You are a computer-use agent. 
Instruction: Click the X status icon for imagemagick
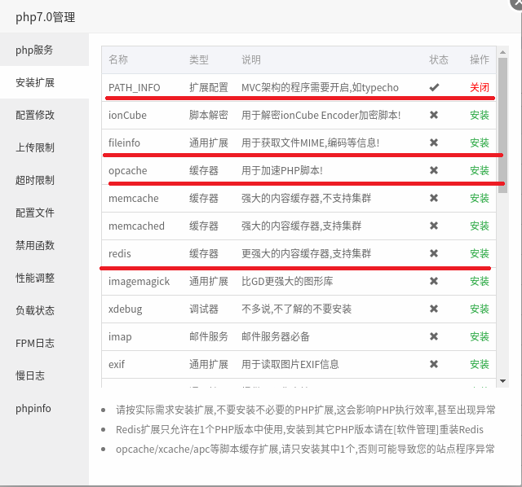coord(434,281)
